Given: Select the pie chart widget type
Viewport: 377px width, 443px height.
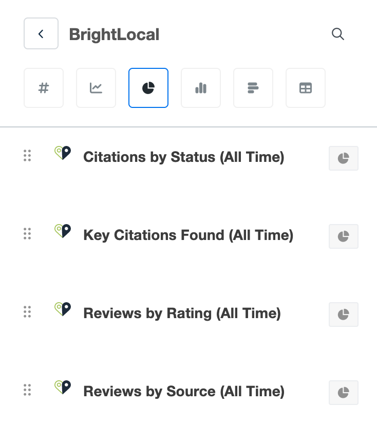Looking at the screenshot, I should 148,88.
